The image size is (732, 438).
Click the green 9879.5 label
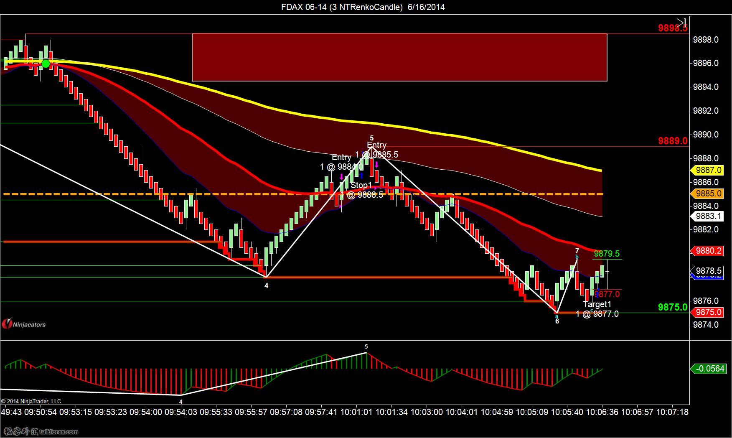[x=607, y=254]
